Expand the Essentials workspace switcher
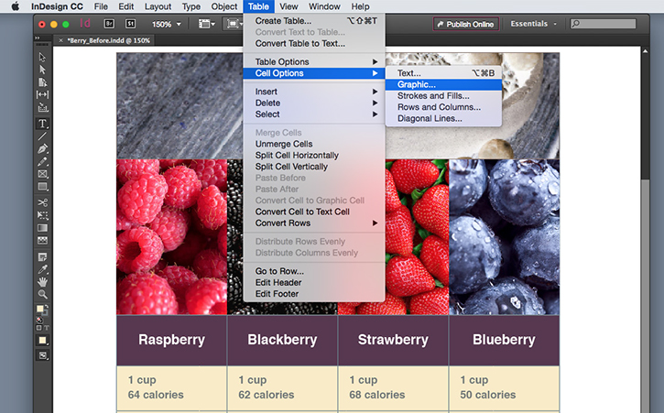664x413 pixels. coord(533,24)
